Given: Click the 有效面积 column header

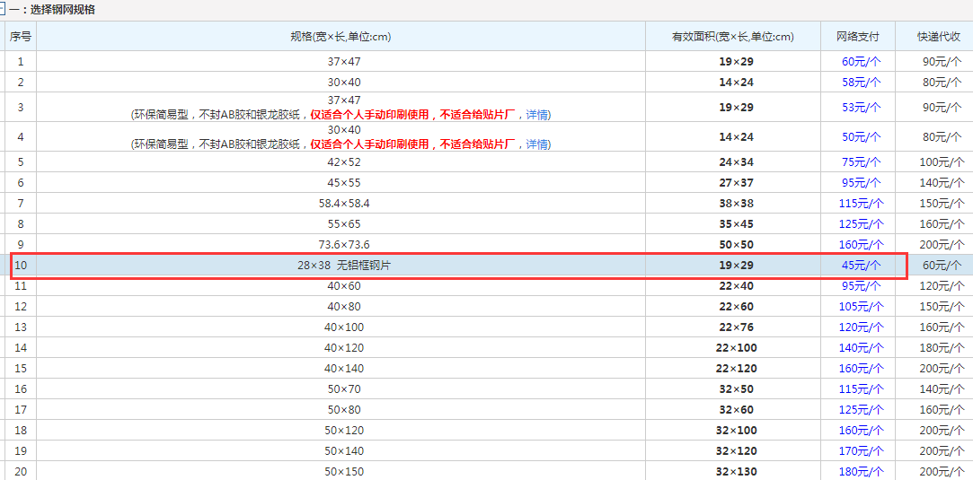Looking at the screenshot, I should pos(732,37).
